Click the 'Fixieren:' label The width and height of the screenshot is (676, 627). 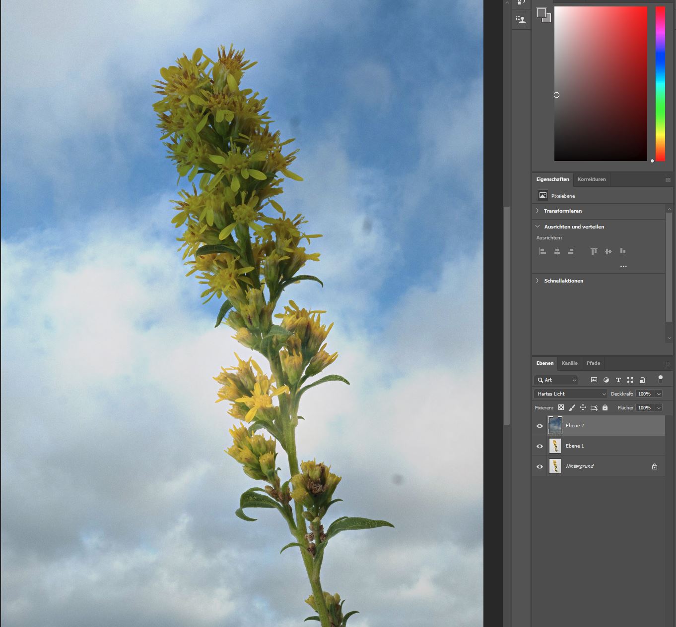coord(544,407)
